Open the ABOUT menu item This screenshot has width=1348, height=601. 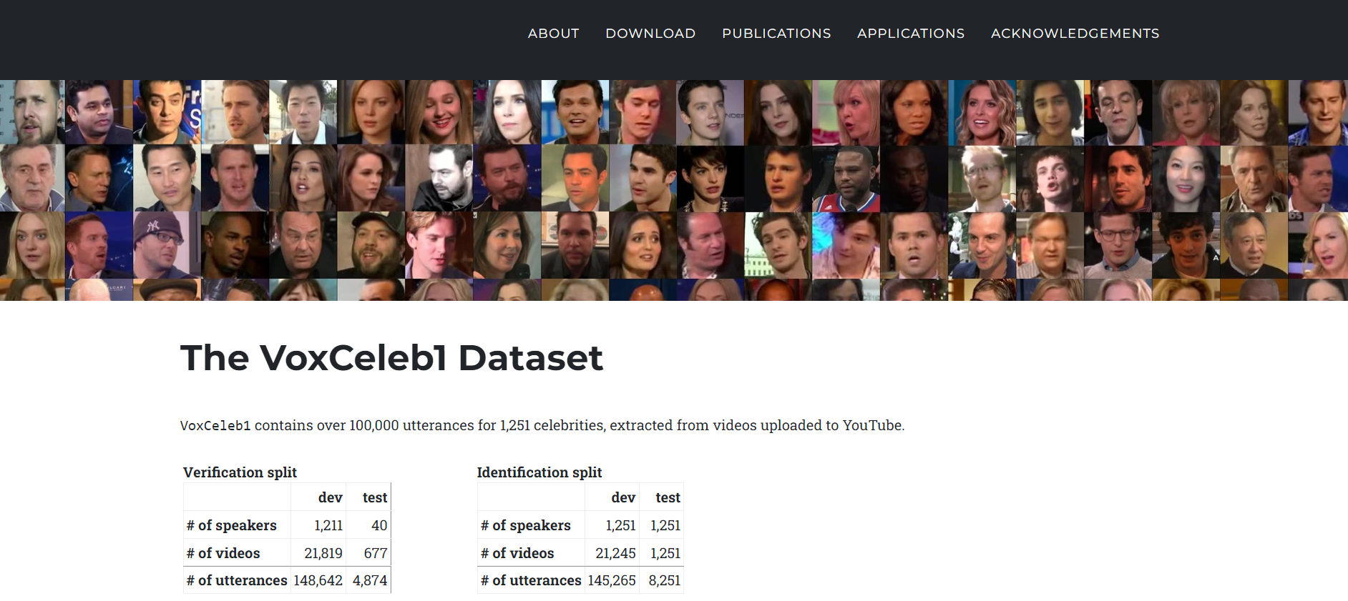coord(553,34)
